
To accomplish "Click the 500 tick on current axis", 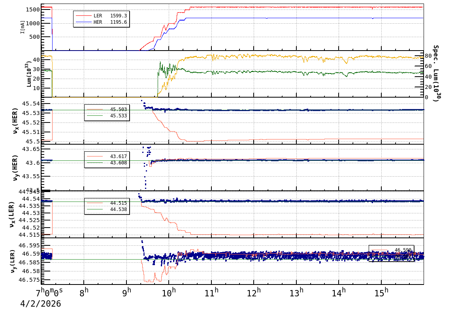I will [x=34, y=37].
